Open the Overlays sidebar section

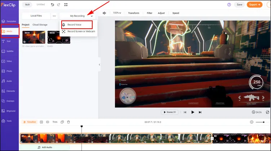(x=8, y=101)
